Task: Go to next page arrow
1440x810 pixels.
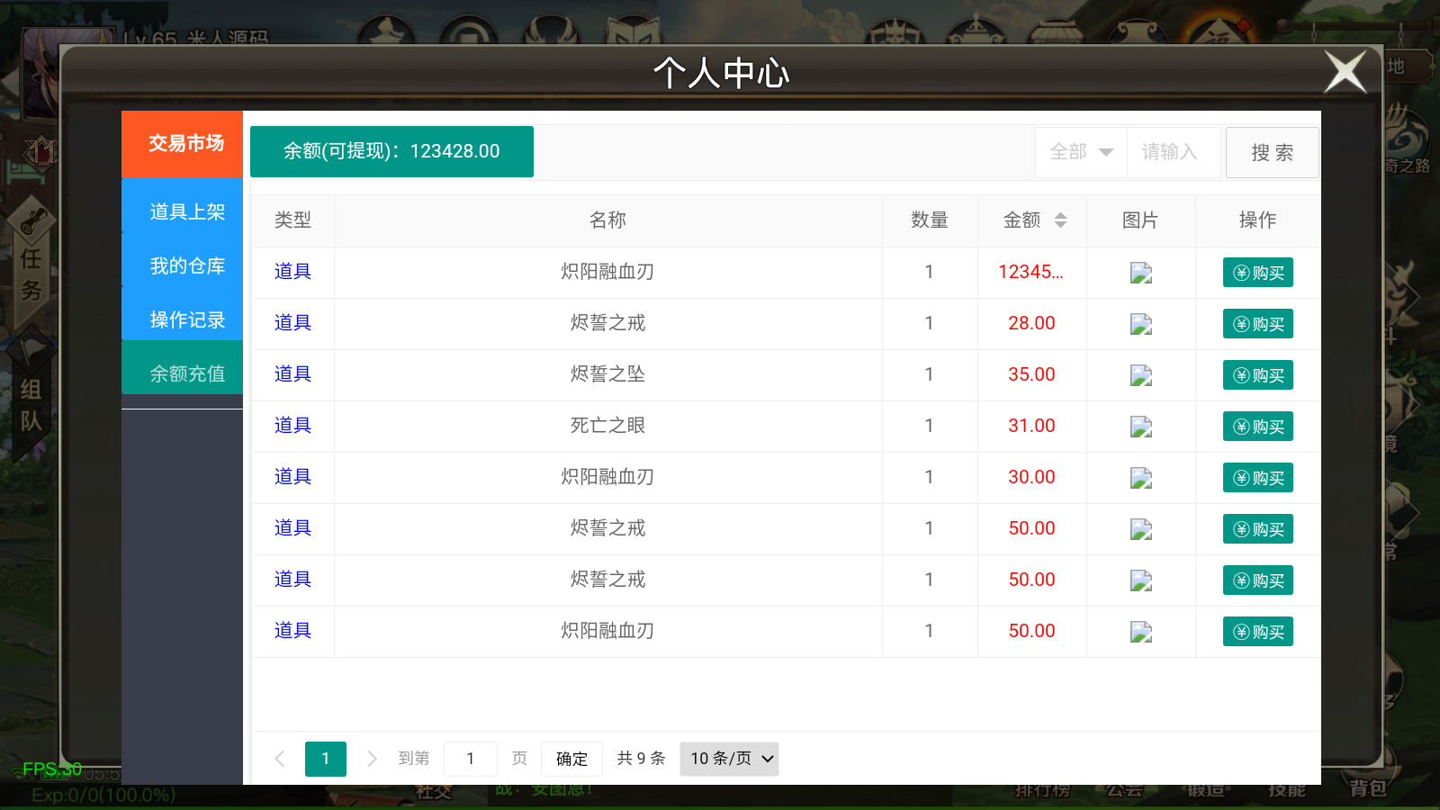Action: click(x=372, y=759)
